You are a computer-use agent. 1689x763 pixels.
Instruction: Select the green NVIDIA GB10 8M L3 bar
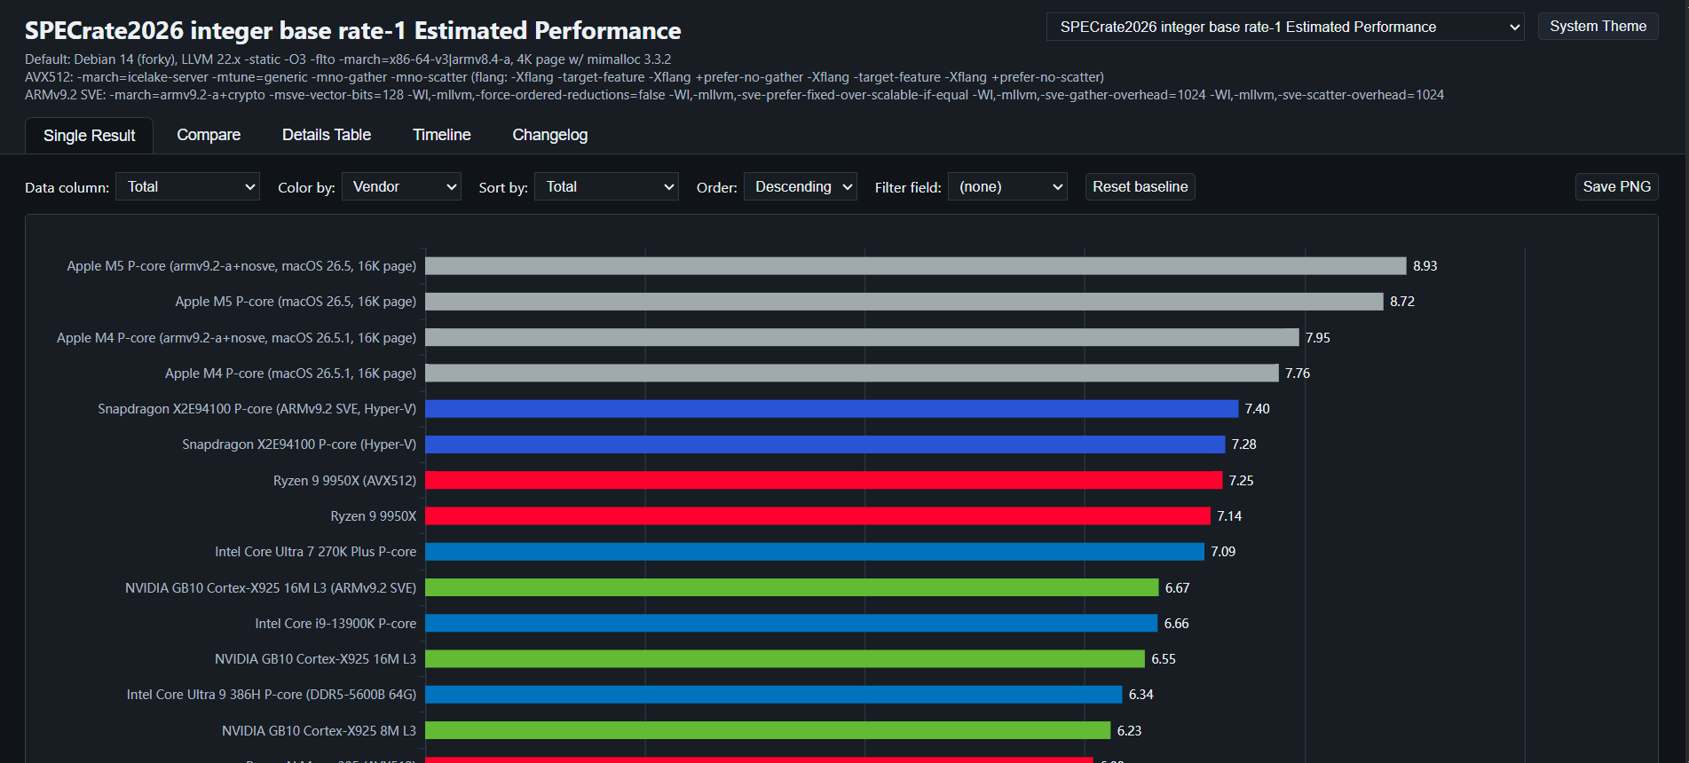click(768, 730)
